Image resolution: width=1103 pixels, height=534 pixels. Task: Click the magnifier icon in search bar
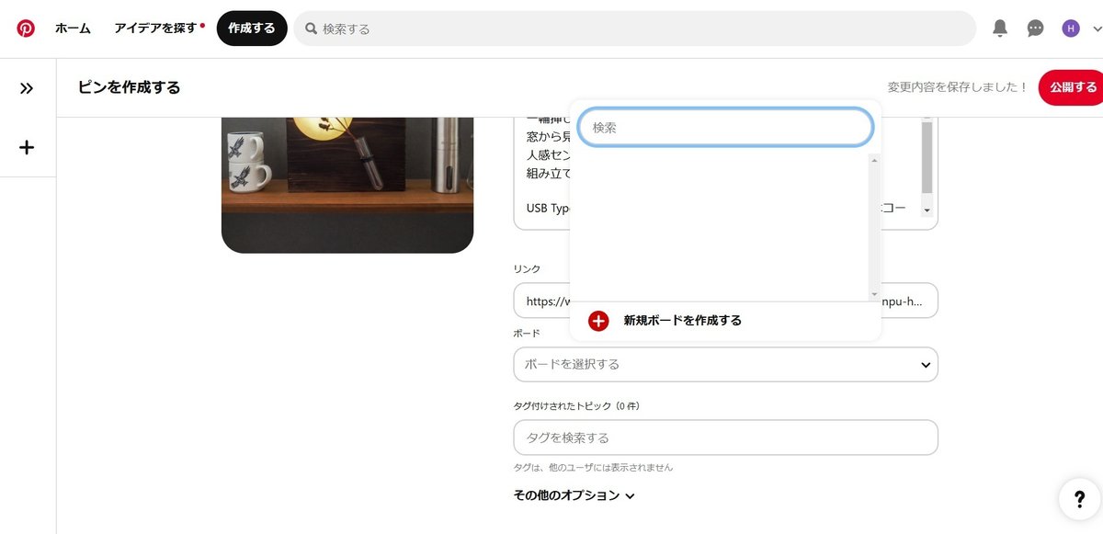[312, 28]
